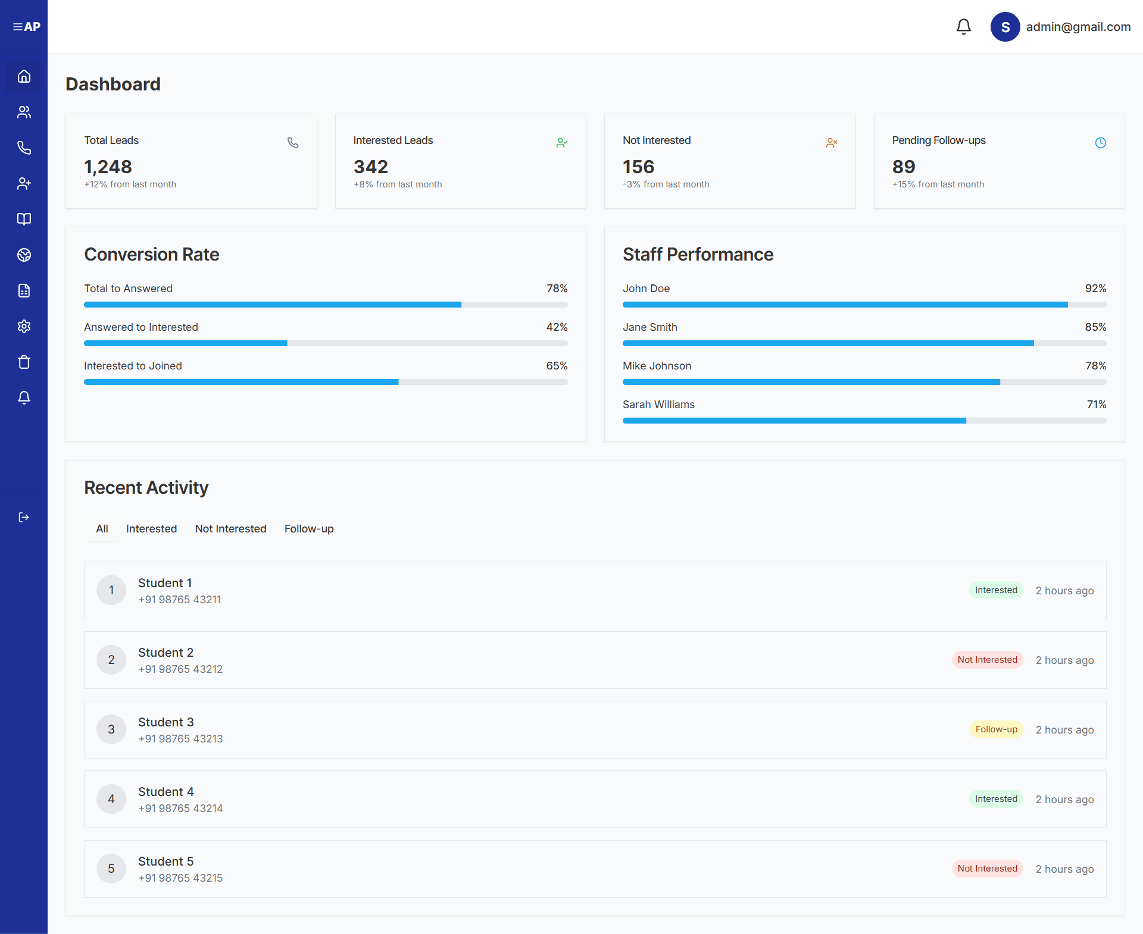Open the admin@gmail.com account menu
The width and height of the screenshot is (1143, 934).
[x=1078, y=27]
